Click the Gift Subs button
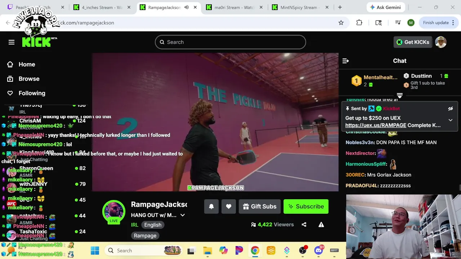The height and width of the screenshot is (259, 461). (260, 206)
